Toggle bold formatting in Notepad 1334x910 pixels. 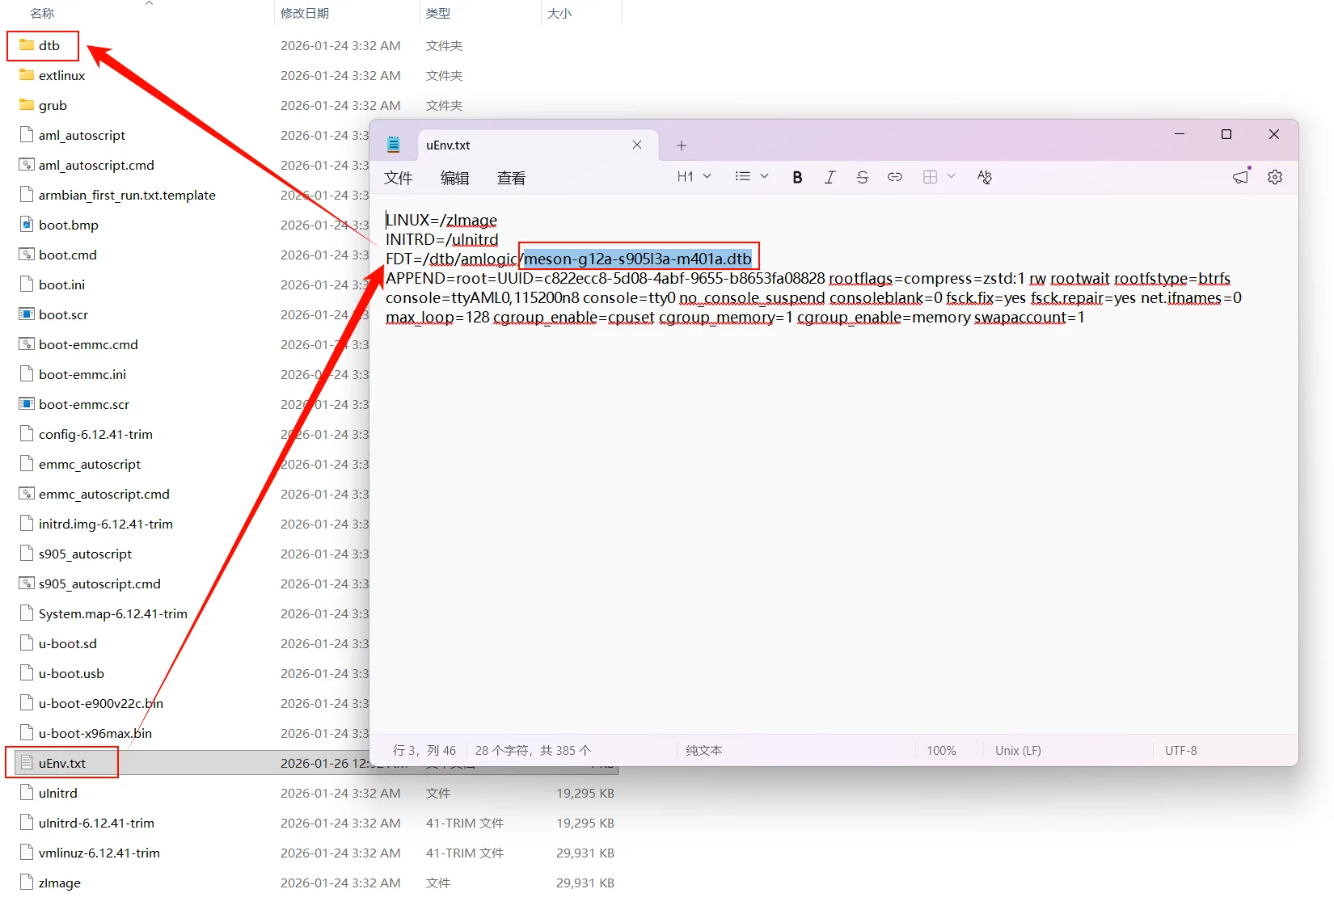[x=797, y=177]
